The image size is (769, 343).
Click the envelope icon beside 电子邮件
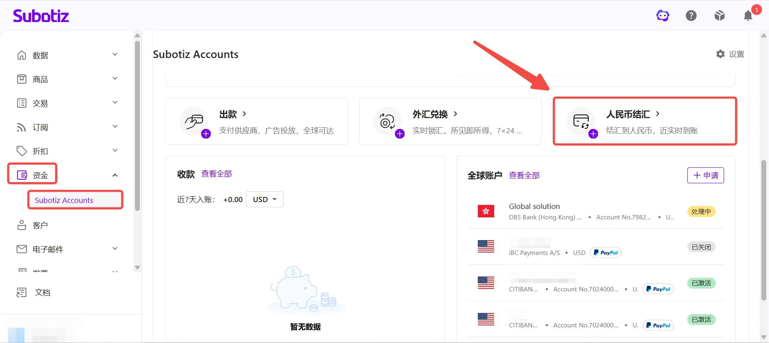click(22, 249)
